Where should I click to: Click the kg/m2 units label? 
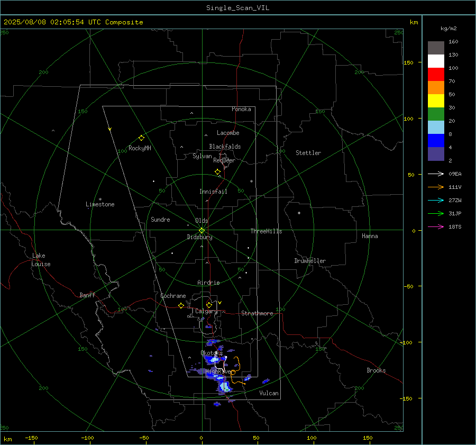pos(448,29)
